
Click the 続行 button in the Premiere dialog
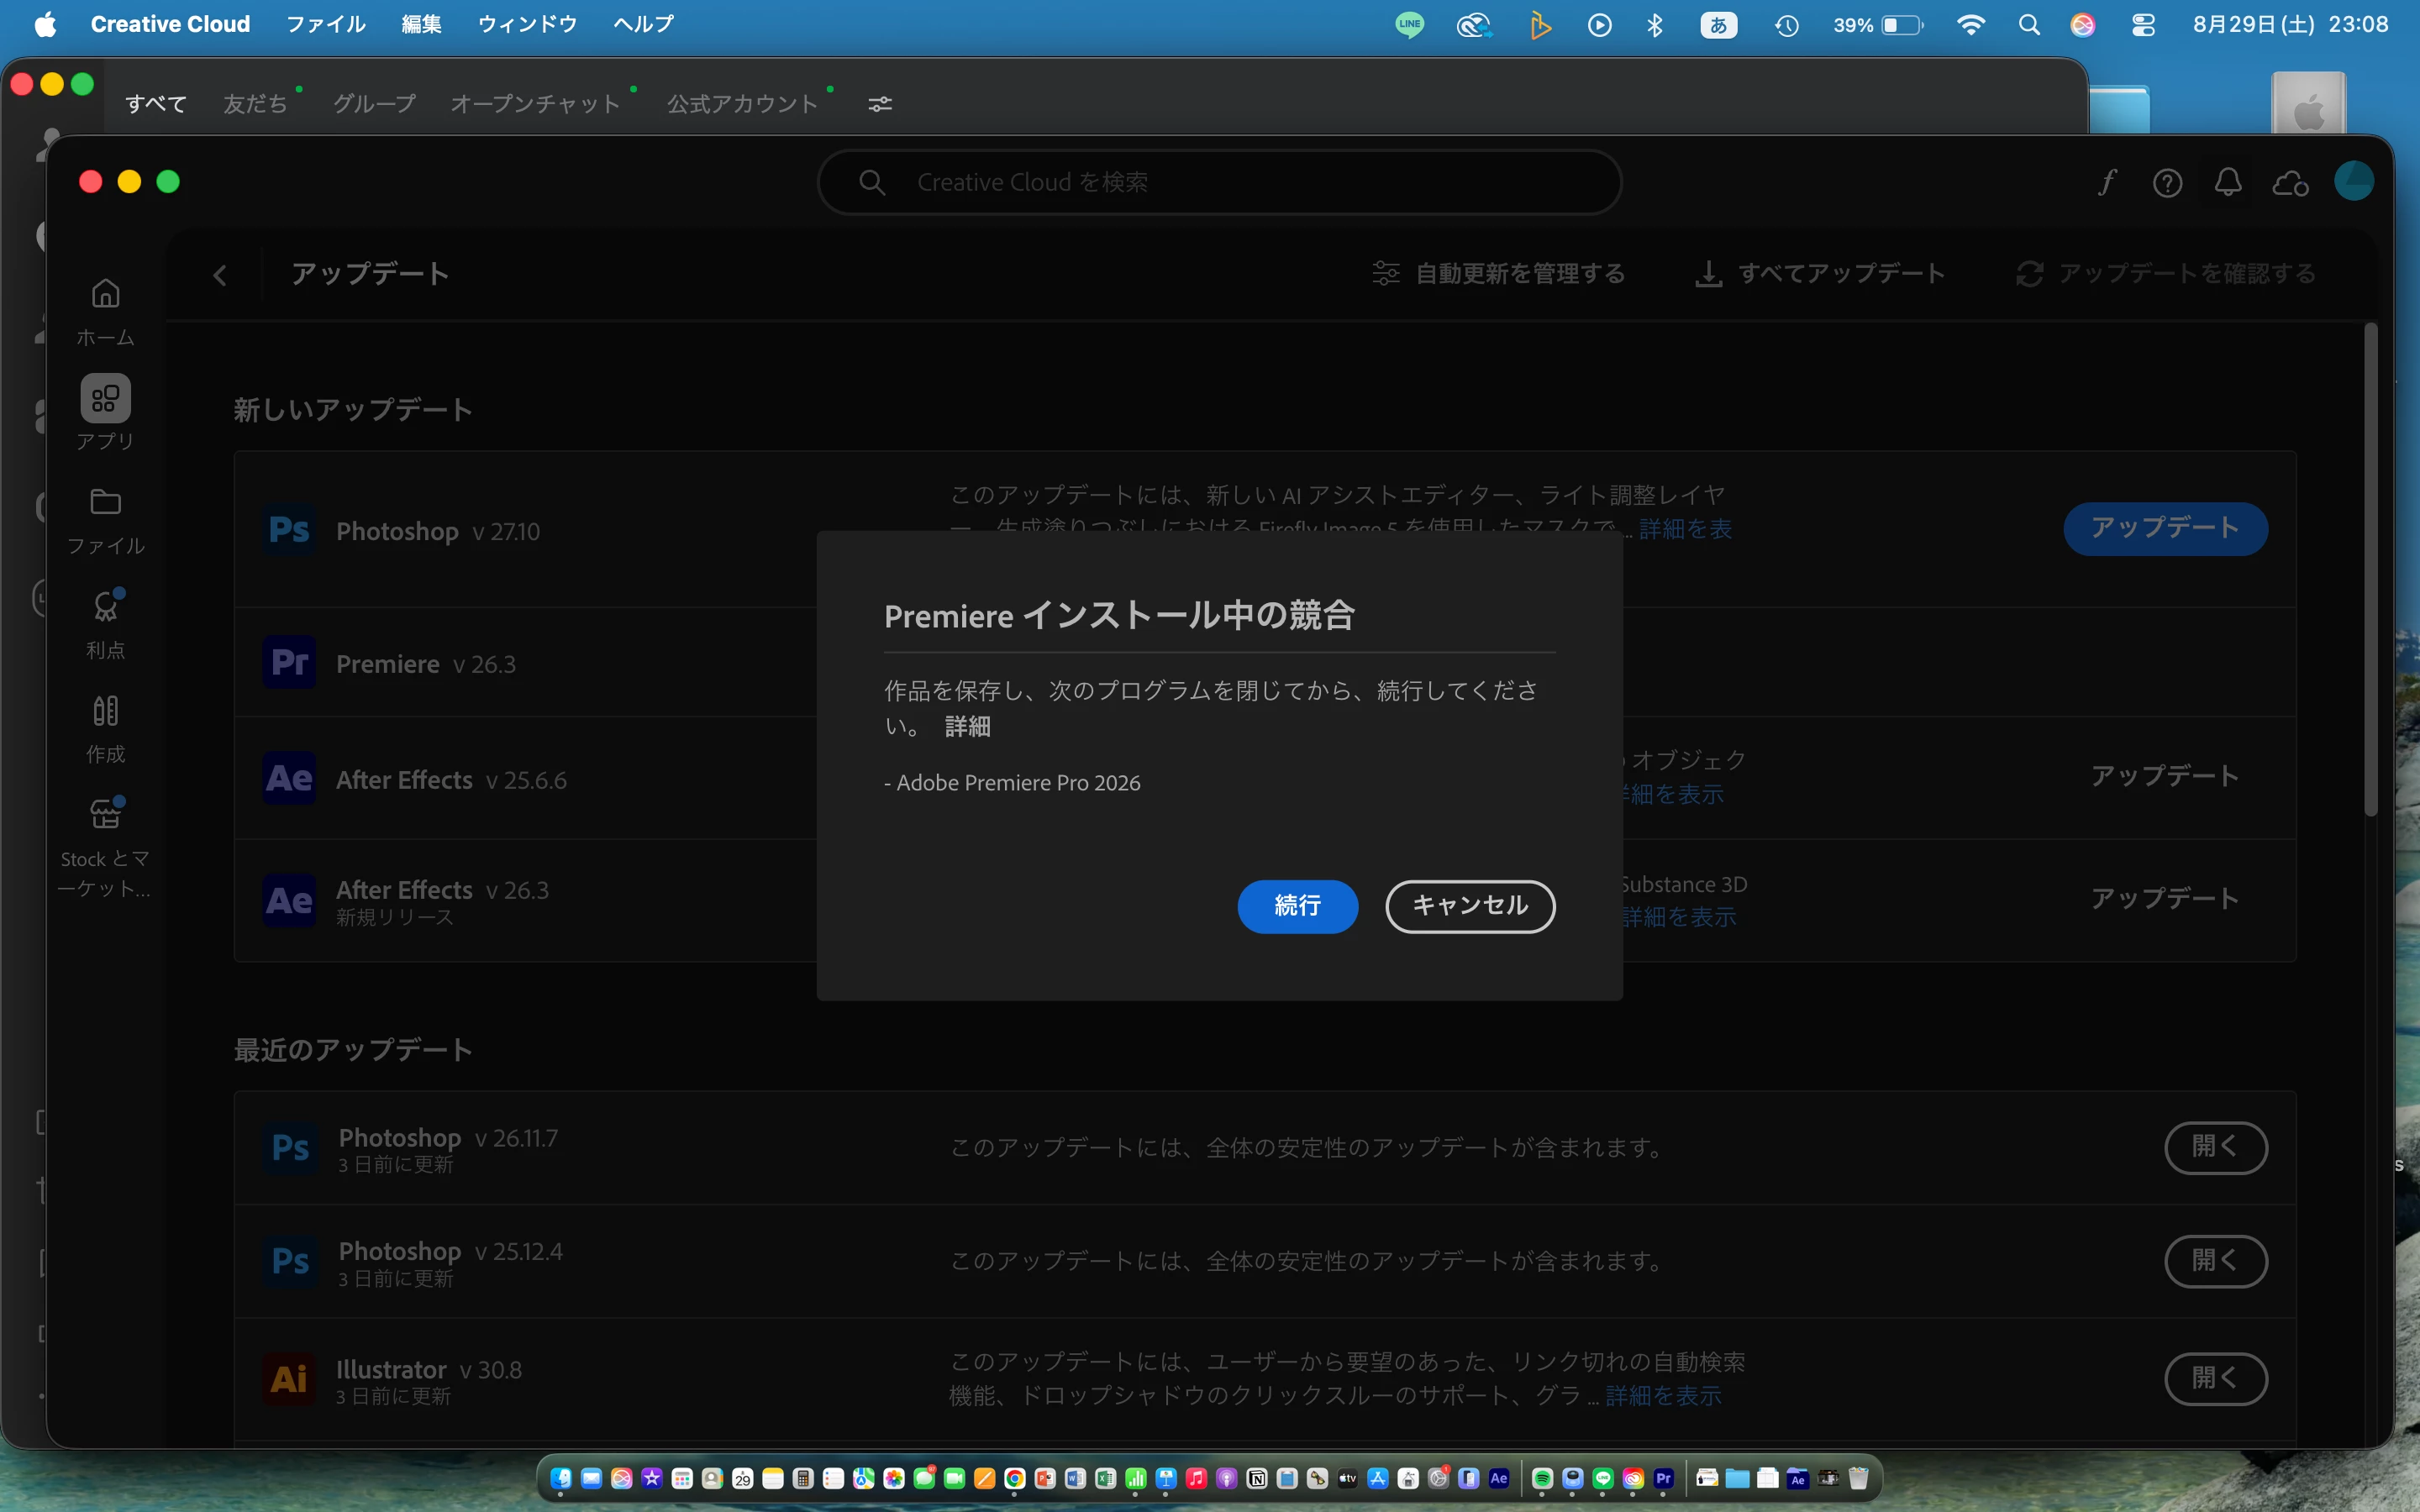click(x=1297, y=906)
